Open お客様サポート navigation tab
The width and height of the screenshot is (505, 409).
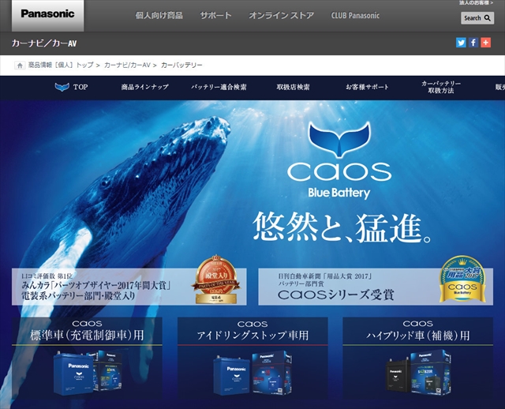click(x=367, y=87)
